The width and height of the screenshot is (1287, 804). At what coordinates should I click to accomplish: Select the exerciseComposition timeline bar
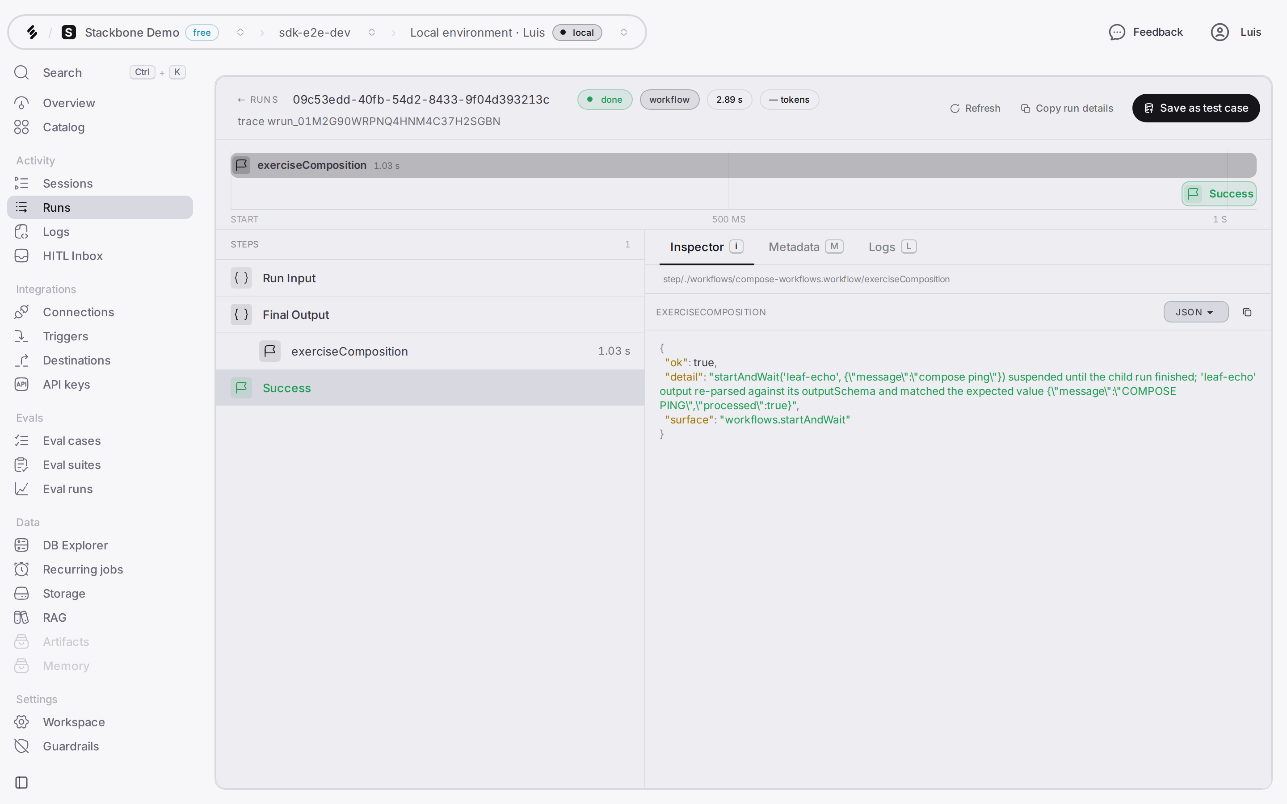click(744, 165)
